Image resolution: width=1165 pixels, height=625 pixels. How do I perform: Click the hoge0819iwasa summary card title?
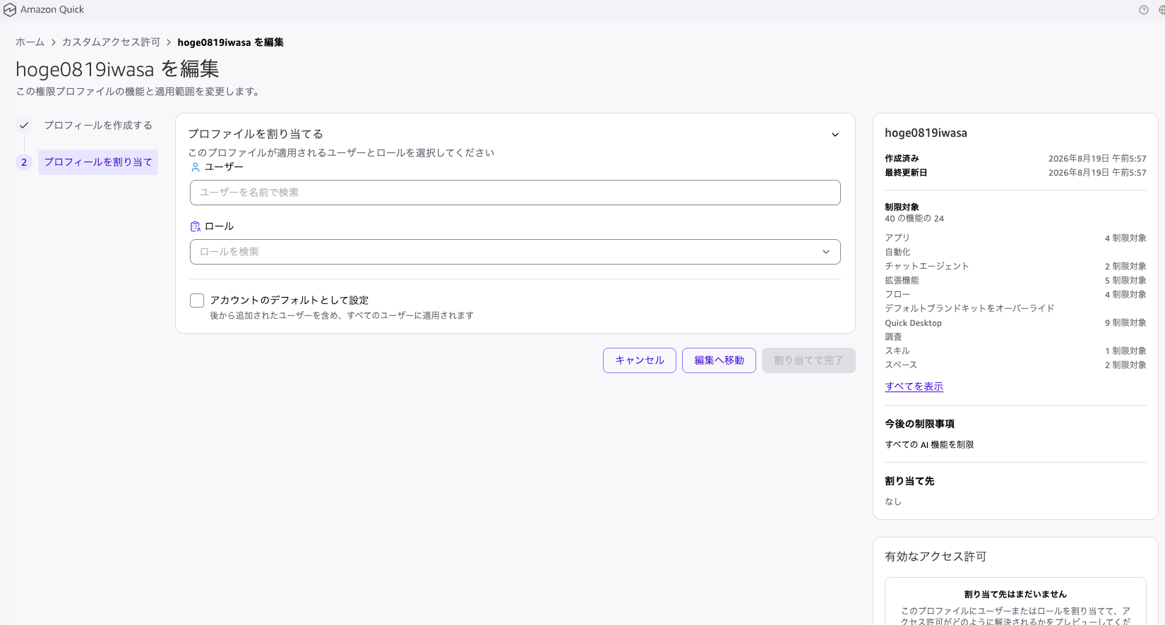click(926, 133)
